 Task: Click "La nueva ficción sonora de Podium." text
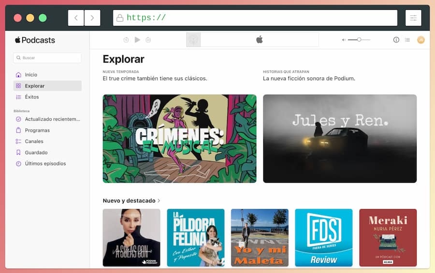(309, 78)
